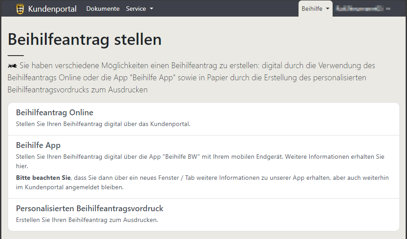Open the Kundenportal home link
The height and width of the screenshot is (239, 407).
(x=52, y=9)
